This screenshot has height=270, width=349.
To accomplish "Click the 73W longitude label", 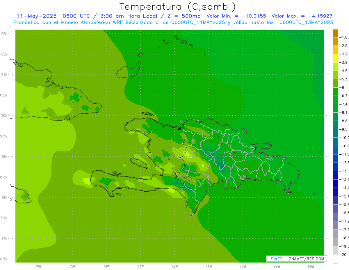I will (x=140, y=266).
